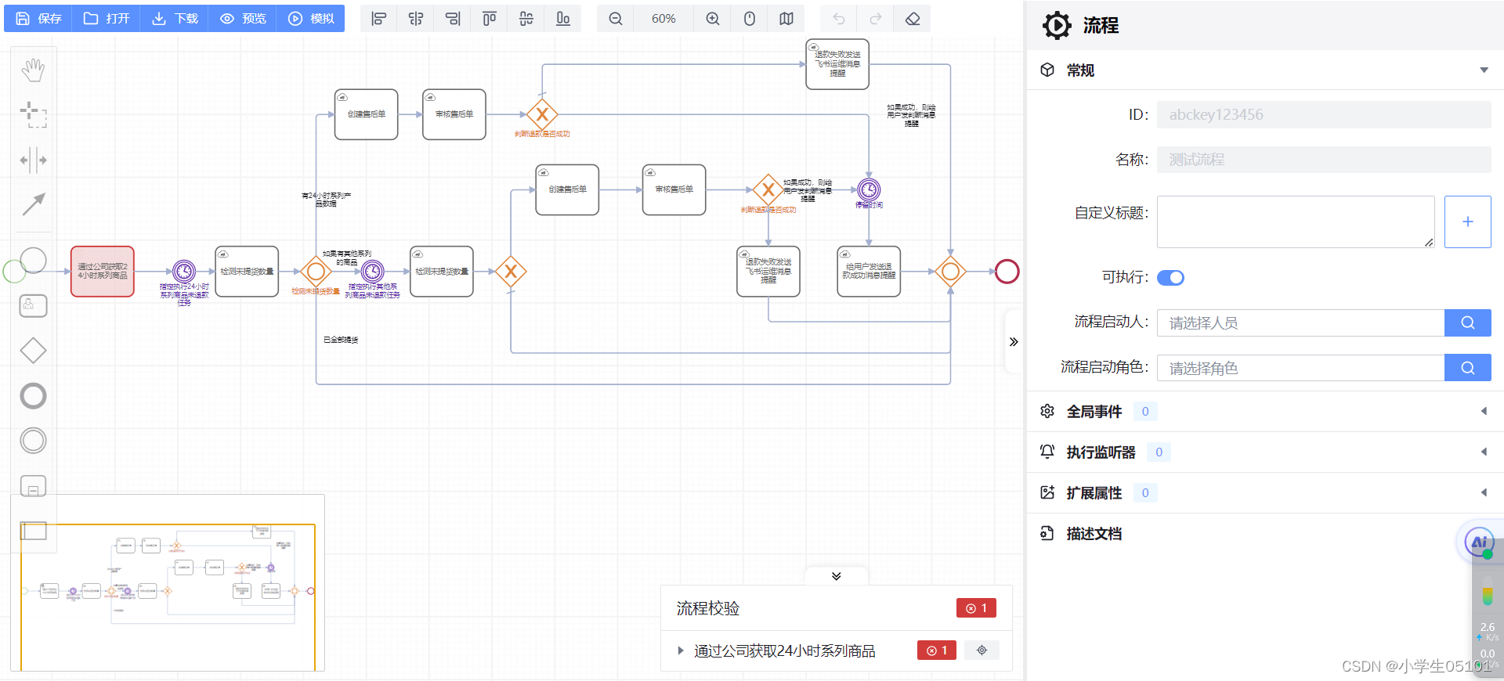Redo the last action
The image size is (1504, 681).
coord(876,19)
